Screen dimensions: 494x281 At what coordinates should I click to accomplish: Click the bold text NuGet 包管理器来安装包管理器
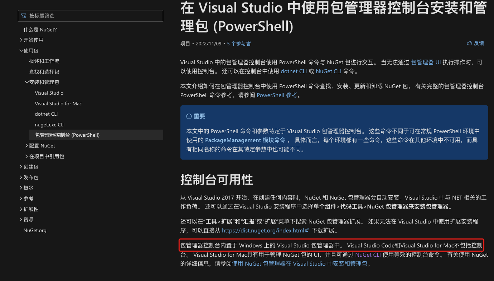pos(408,206)
